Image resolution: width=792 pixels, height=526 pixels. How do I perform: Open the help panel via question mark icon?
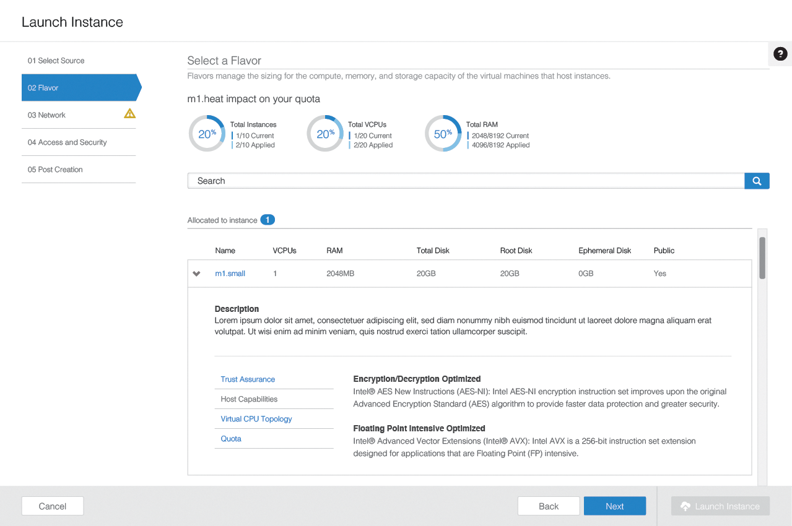[x=780, y=54]
